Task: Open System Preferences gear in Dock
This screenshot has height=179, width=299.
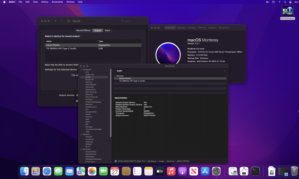Action: tap(216, 171)
